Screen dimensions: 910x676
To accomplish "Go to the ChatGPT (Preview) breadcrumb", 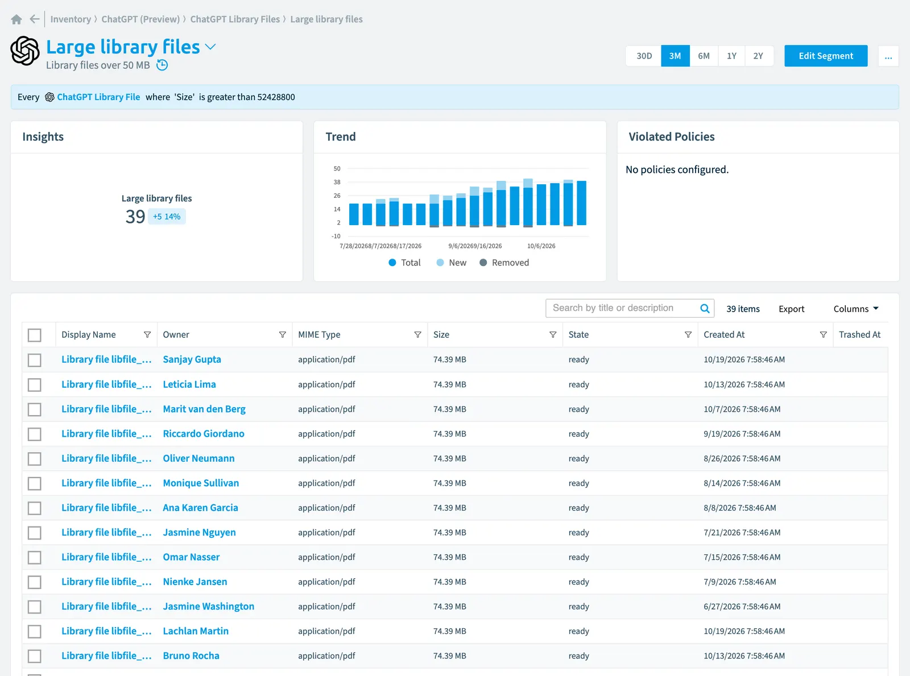I will pyautogui.click(x=140, y=19).
